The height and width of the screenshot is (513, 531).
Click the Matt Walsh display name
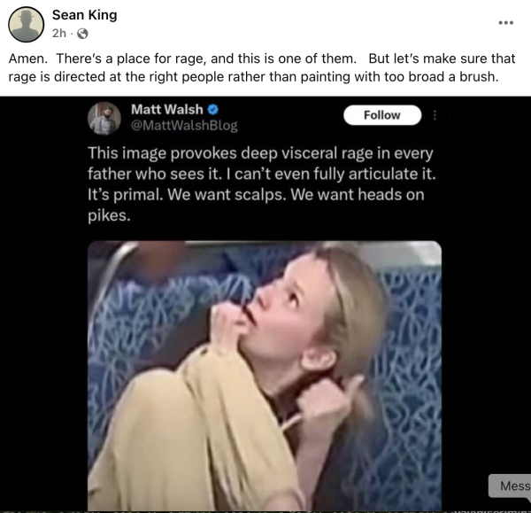pos(167,110)
